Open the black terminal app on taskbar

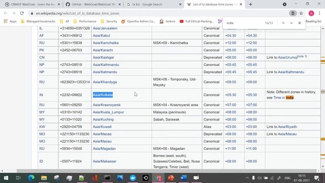pos(107,178)
